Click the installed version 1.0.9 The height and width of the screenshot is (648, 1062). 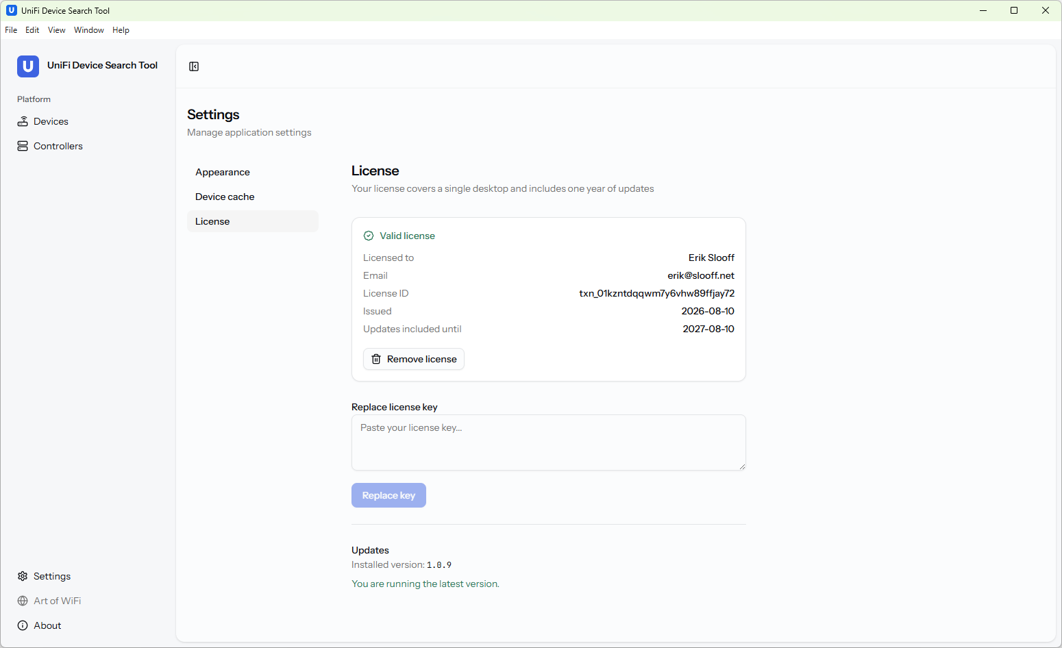pos(439,565)
